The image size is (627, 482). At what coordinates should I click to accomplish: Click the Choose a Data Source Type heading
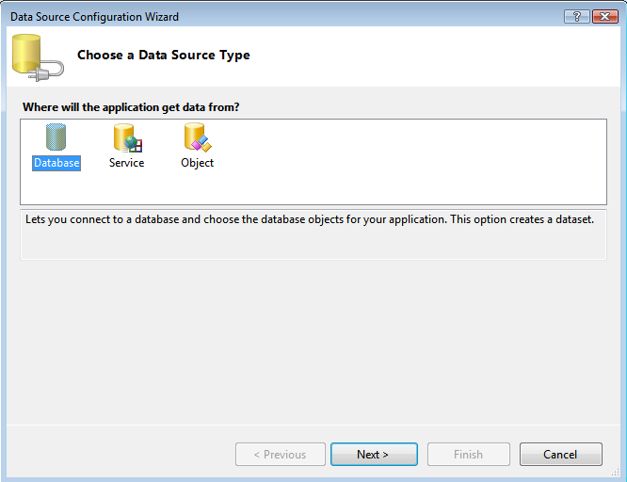click(164, 56)
